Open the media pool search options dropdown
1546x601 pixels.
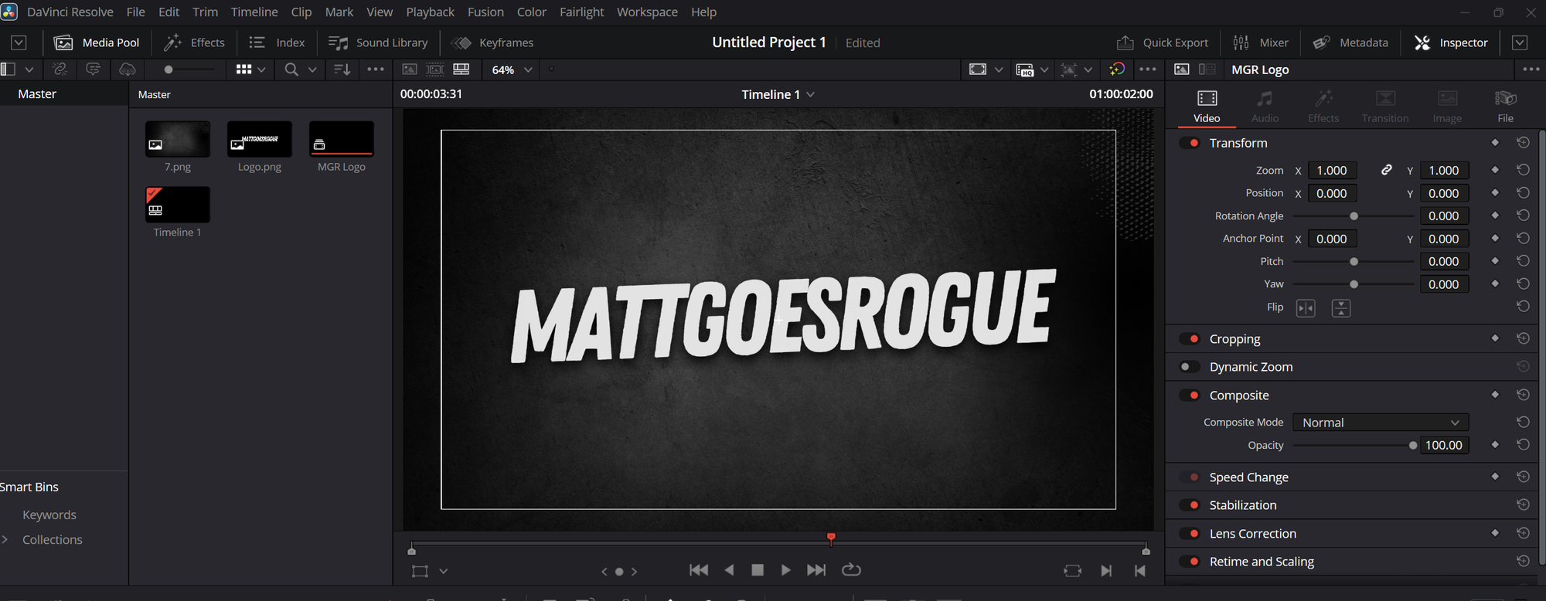[312, 70]
